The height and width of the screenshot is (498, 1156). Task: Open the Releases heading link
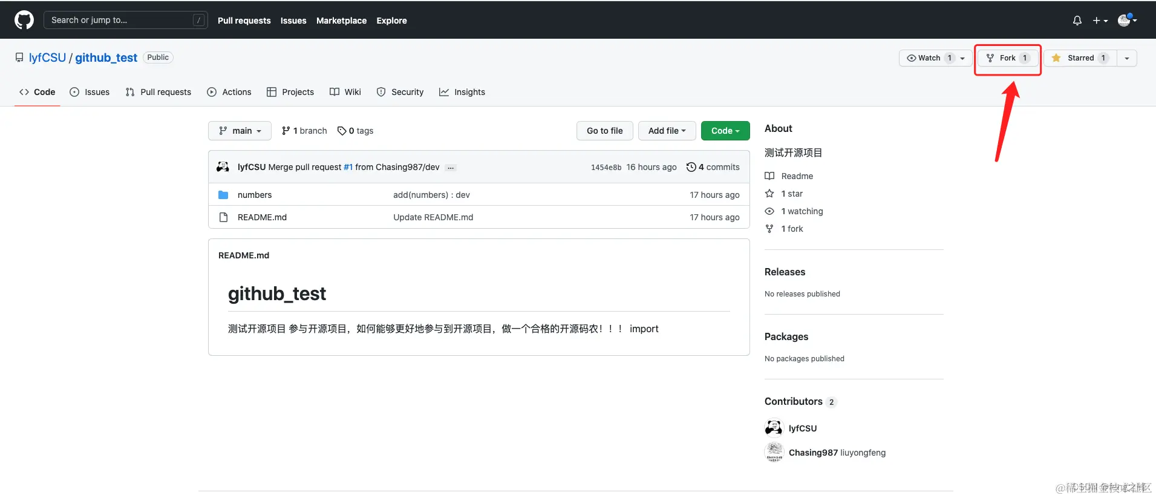click(x=785, y=272)
